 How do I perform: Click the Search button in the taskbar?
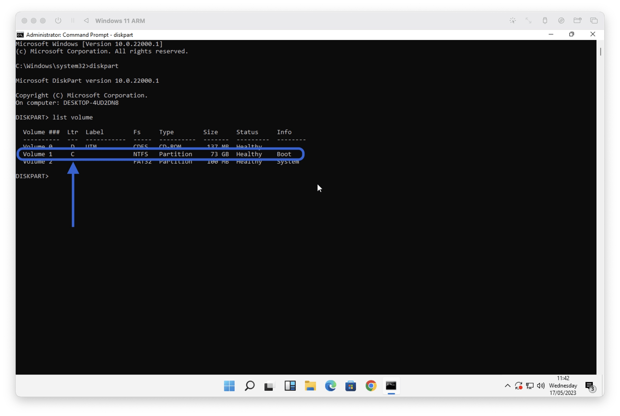[250, 386]
